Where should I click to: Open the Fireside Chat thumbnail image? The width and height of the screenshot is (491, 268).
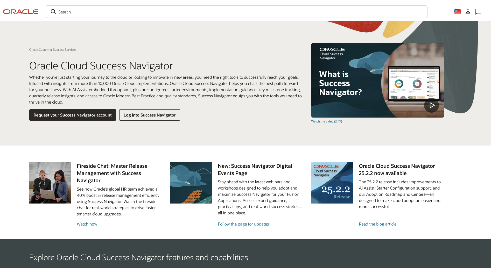(50, 183)
